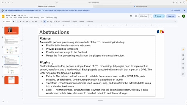Click the Gemini sparkle icon
The width and height of the screenshot is (187, 105).
(179, 16)
